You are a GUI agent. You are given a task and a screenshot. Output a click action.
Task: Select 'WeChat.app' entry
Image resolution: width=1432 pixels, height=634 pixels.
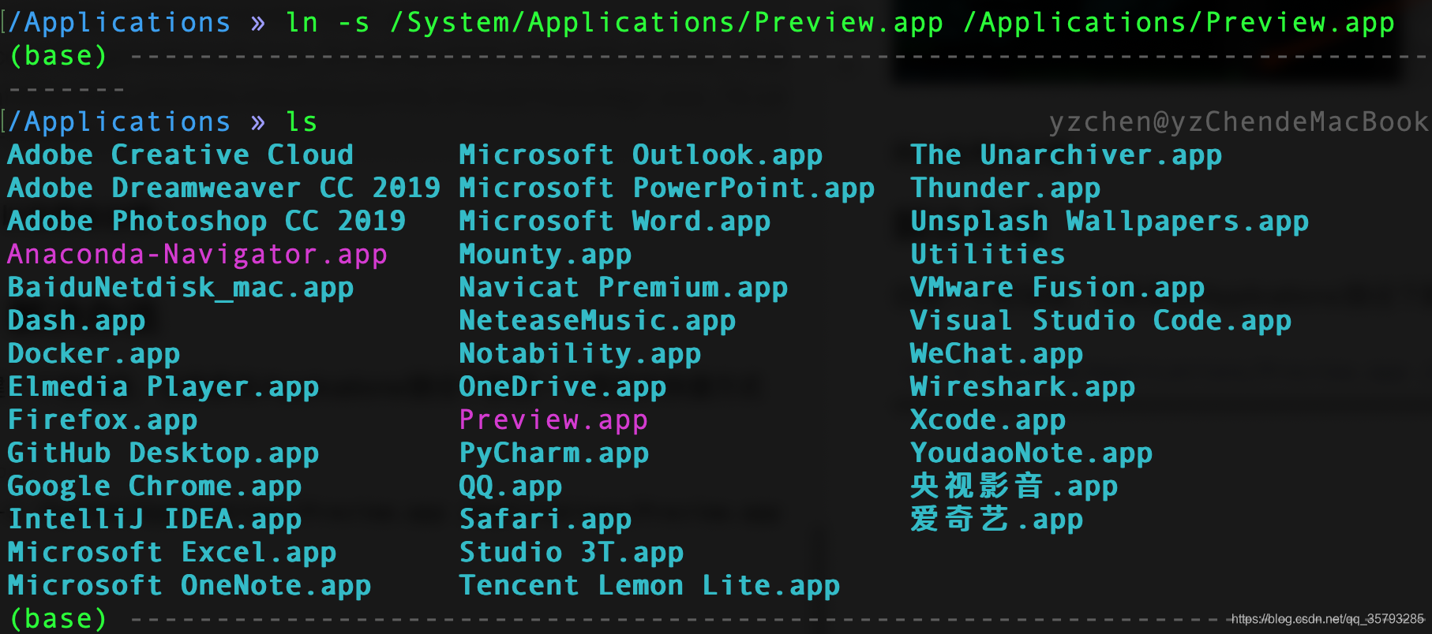tap(997, 354)
